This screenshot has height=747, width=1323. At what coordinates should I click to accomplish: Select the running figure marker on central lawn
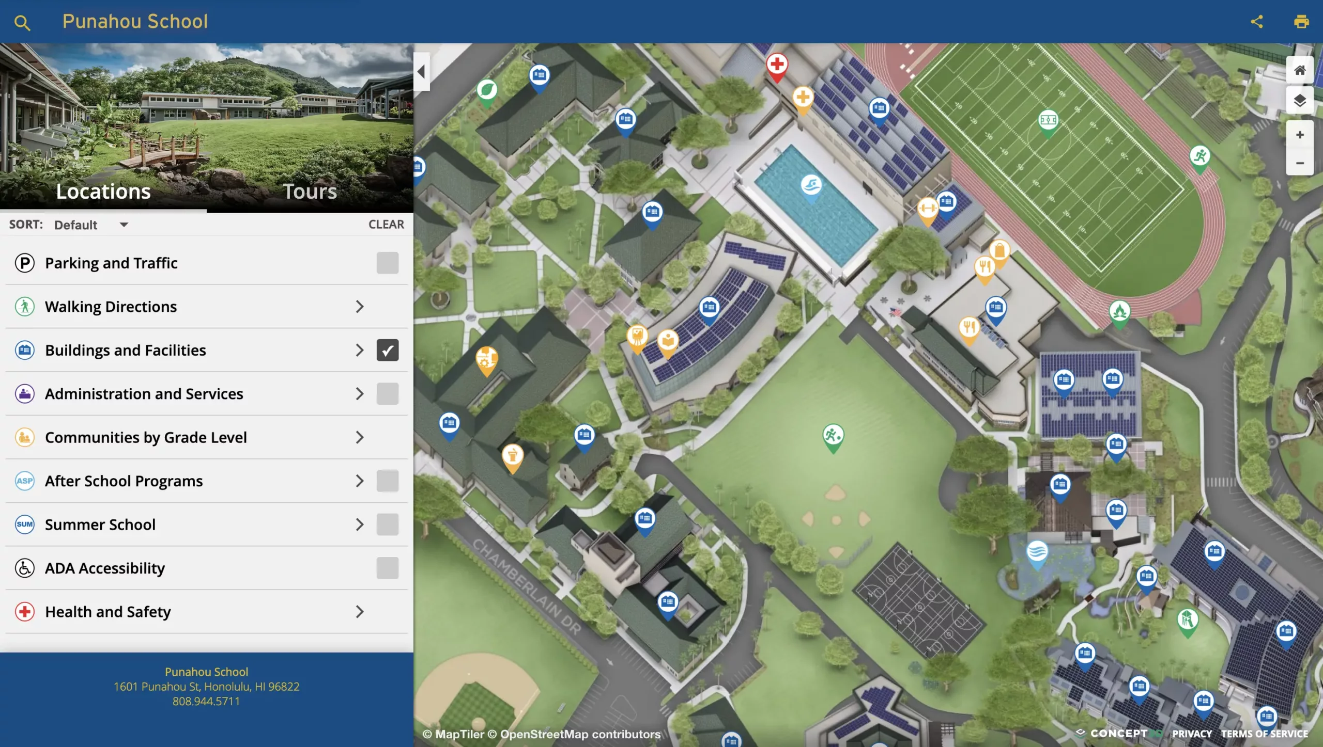coord(833,439)
